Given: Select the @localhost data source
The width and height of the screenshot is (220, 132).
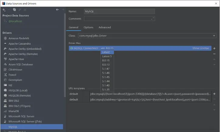Looking at the screenshot, I should [x=15, y=21].
